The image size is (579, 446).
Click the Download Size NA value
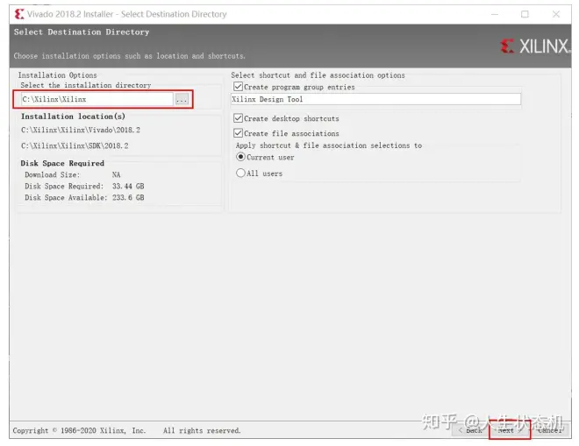pos(117,175)
